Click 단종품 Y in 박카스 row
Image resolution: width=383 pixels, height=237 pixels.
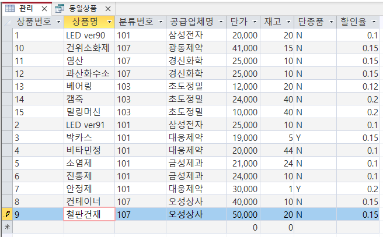click(315, 137)
